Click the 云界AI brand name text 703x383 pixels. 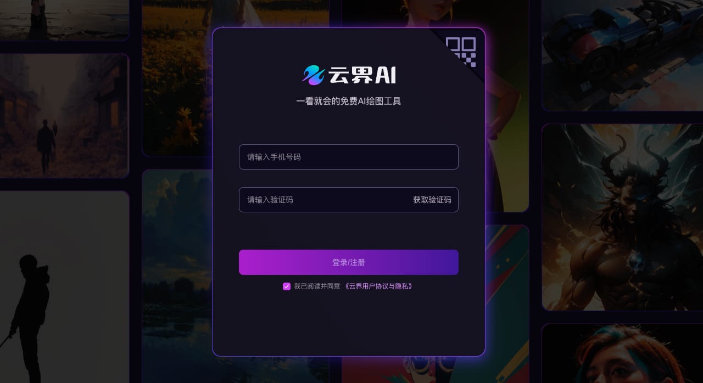[362, 75]
